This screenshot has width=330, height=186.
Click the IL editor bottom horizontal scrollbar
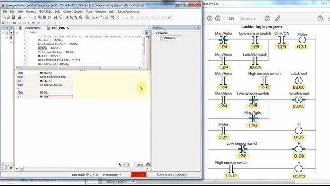82,169
